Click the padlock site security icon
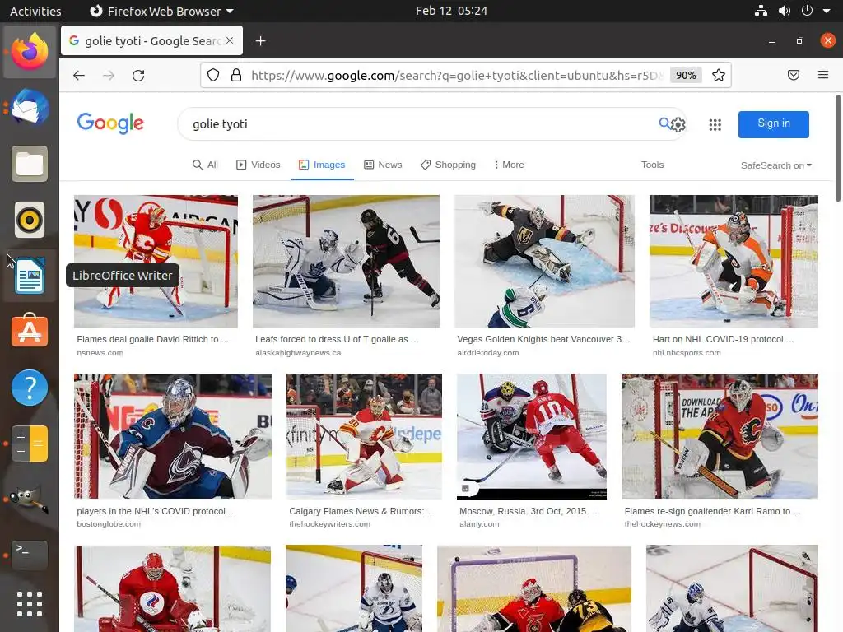 coord(236,75)
